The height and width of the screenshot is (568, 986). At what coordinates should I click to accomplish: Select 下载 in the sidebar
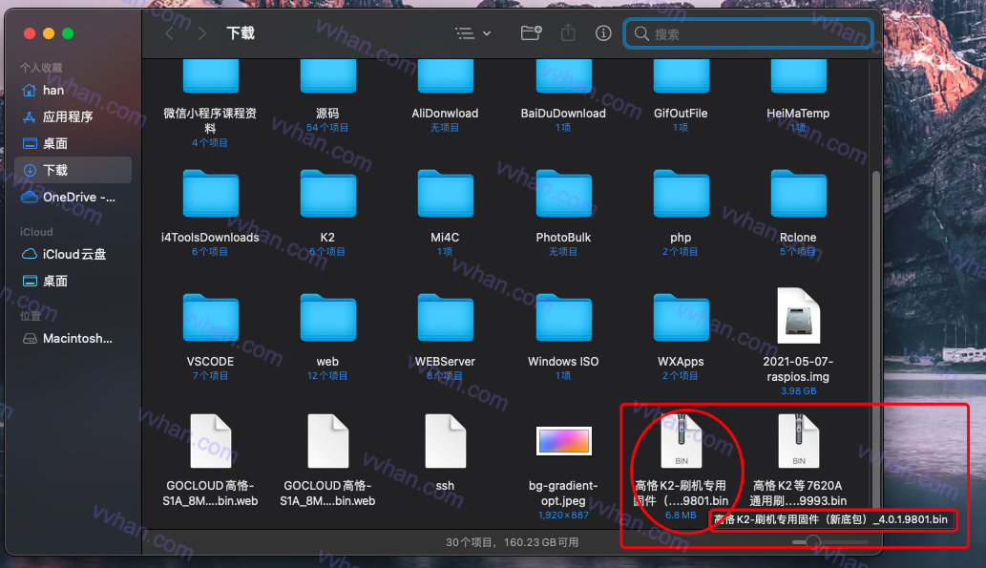[x=73, y=170]
